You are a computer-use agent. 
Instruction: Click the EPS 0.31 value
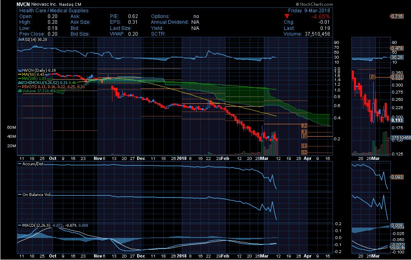tap(133, 22)
